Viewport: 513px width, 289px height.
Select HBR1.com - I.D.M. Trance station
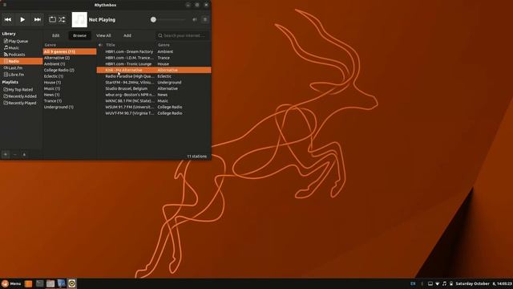point(154,58)
